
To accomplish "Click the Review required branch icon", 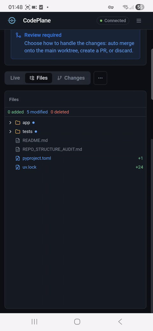I will (18, 35).
